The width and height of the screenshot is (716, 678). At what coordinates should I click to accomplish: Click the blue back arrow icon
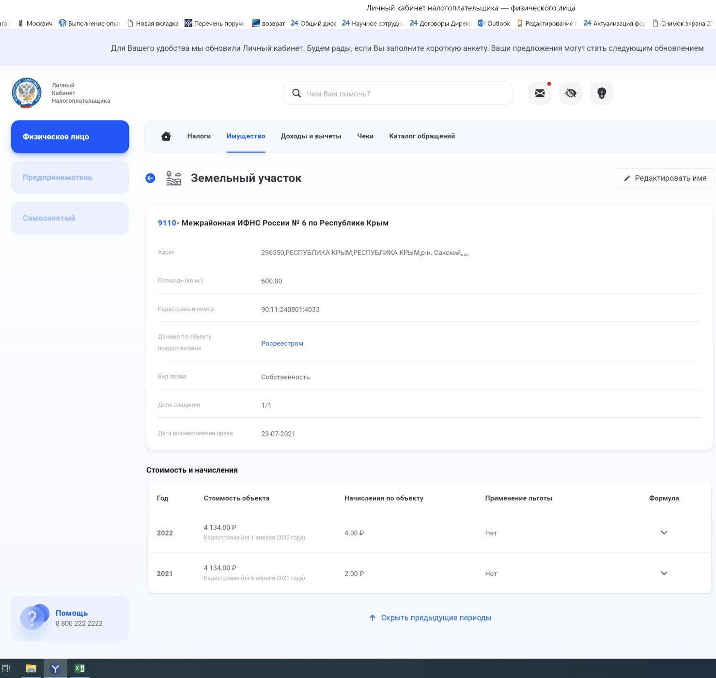click(x=150, y=178)
